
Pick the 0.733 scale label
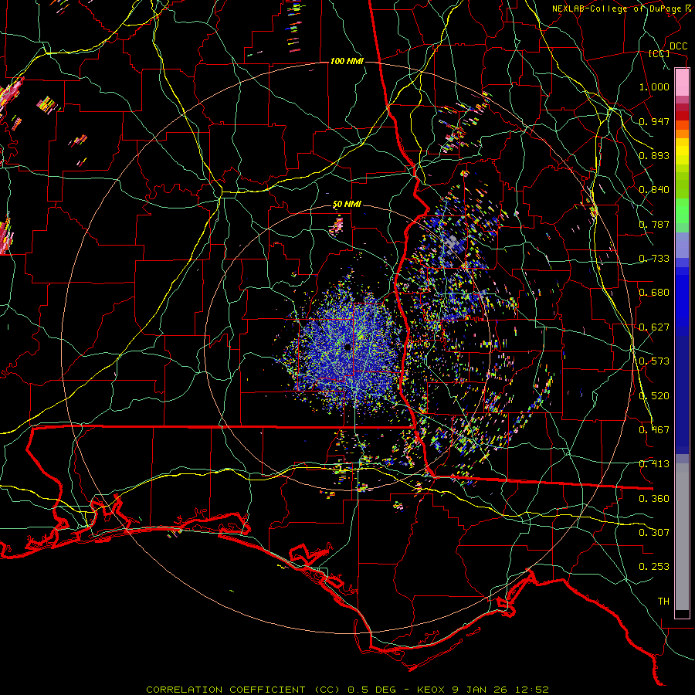654,259
